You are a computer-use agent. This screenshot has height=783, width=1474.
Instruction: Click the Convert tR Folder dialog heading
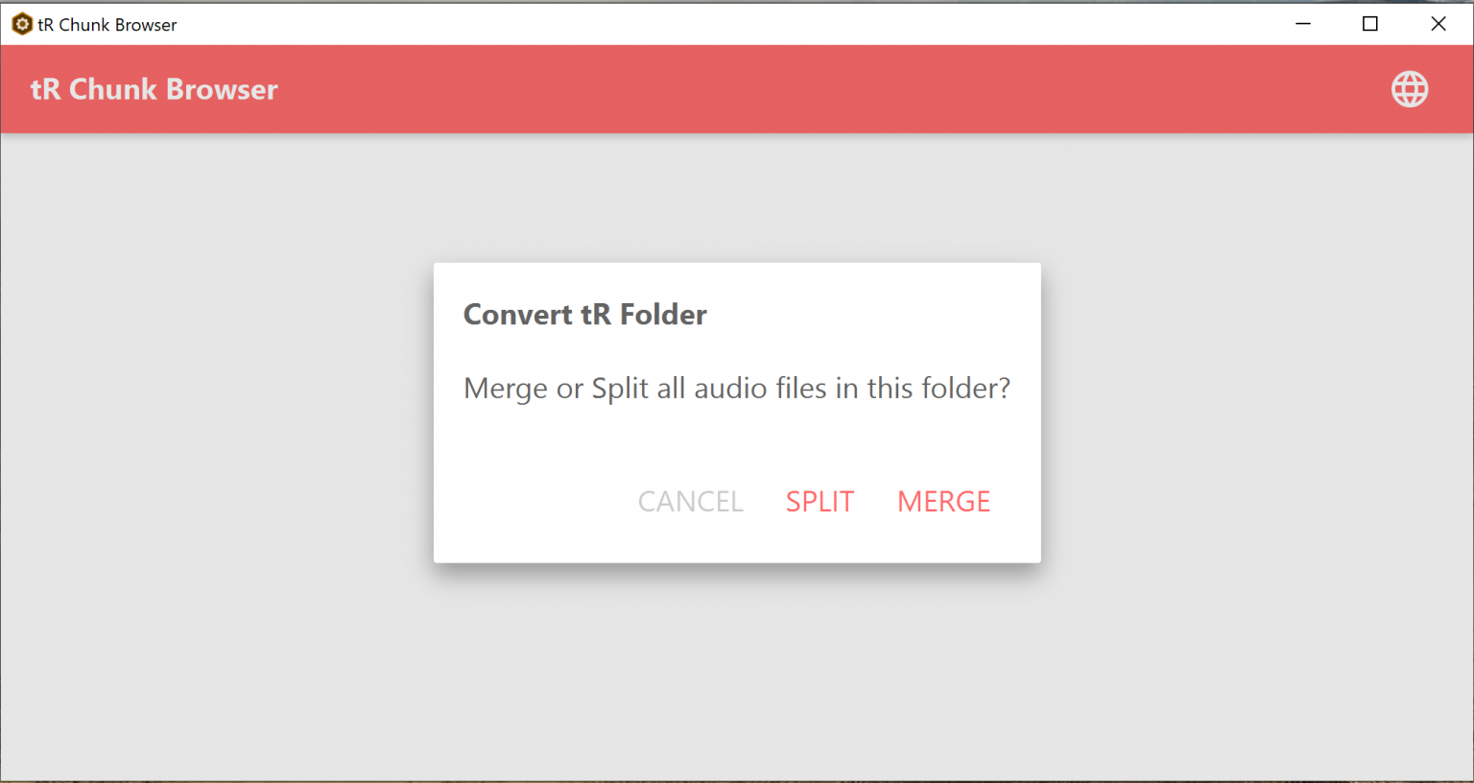click(x=584, y=315)
